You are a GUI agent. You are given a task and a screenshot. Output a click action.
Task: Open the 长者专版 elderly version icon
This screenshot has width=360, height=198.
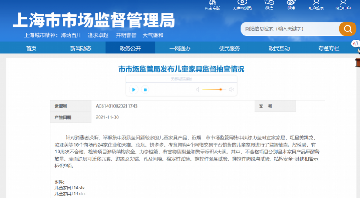(212, 3)
